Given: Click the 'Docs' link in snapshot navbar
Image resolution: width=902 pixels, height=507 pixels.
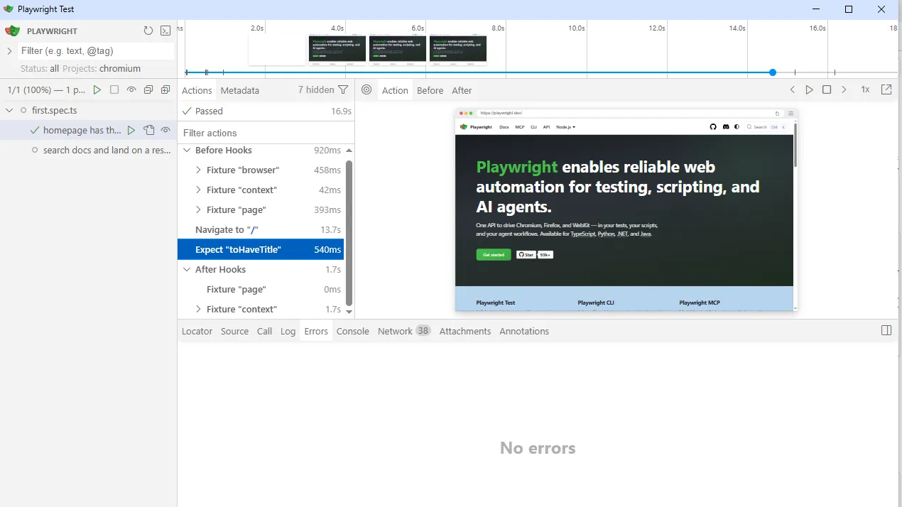Looking at the screenshot, I should click(504, 127).
